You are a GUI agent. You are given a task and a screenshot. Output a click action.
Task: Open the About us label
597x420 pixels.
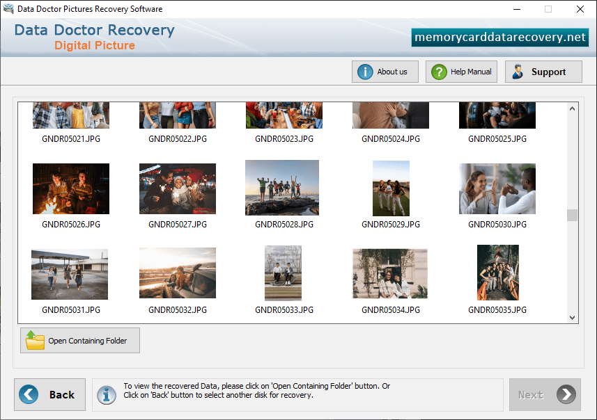tap(392, 72)
